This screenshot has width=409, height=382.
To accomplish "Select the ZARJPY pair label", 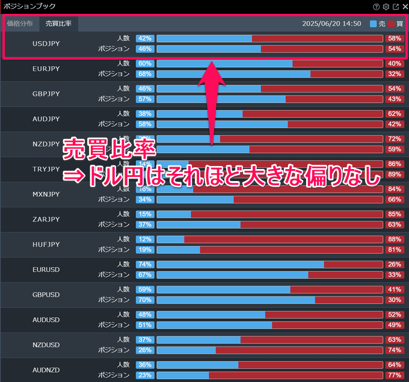I will point(46,219).
